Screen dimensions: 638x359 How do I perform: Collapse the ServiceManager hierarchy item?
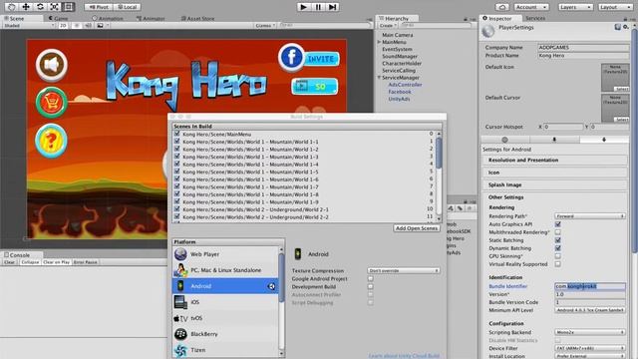click(379, 78)
